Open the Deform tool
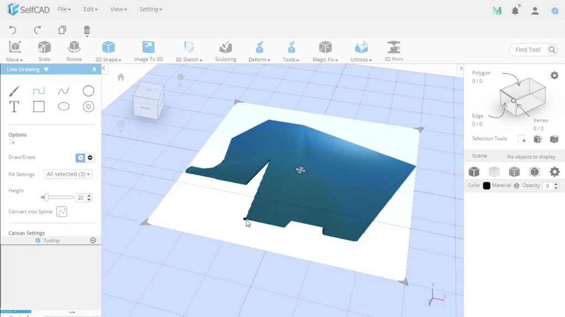565x317 pixels. [259, 51]
